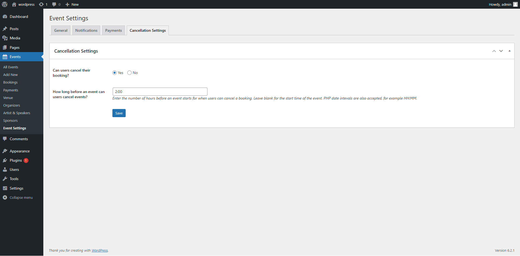
Task: Click the Save button
Action: coord(119,113)
